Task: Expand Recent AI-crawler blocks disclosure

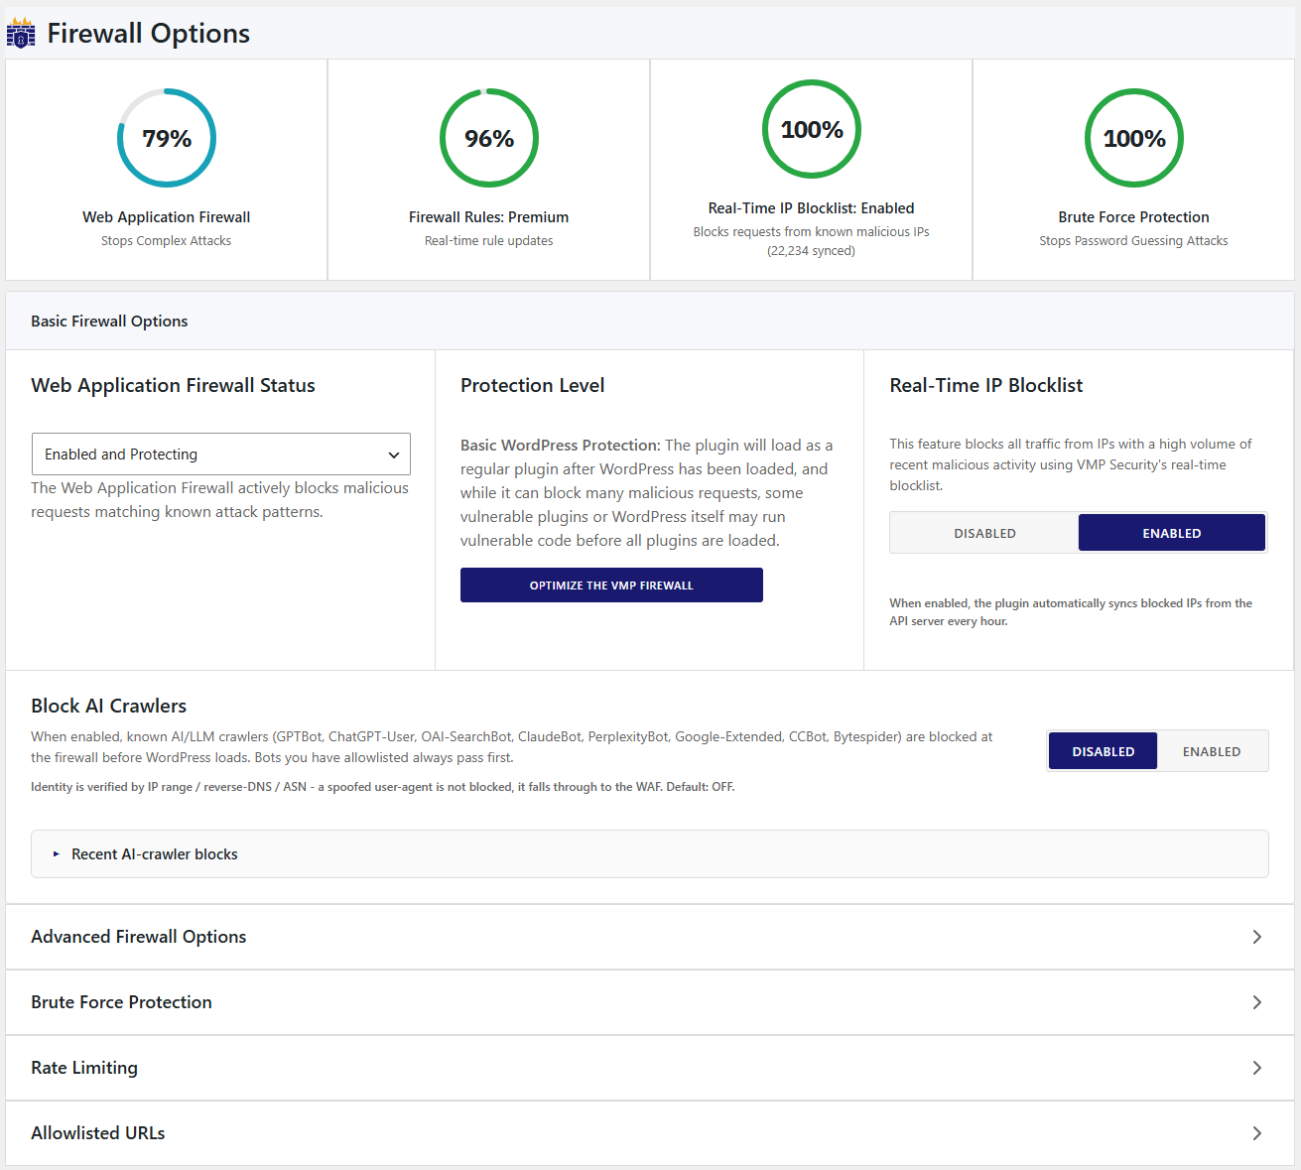Action: (x=650, y=854)
